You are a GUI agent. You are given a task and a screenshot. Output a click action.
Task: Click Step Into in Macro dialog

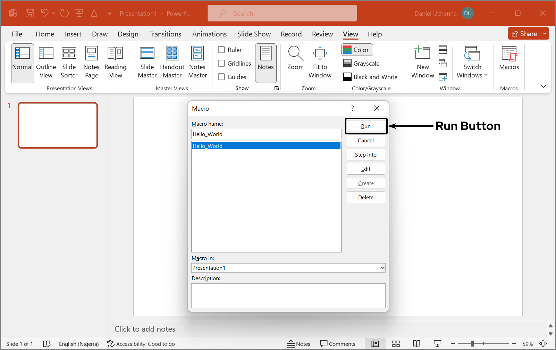point(366,155)
